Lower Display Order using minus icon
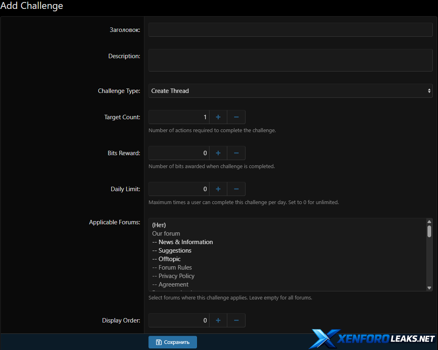 click(236, 320)
